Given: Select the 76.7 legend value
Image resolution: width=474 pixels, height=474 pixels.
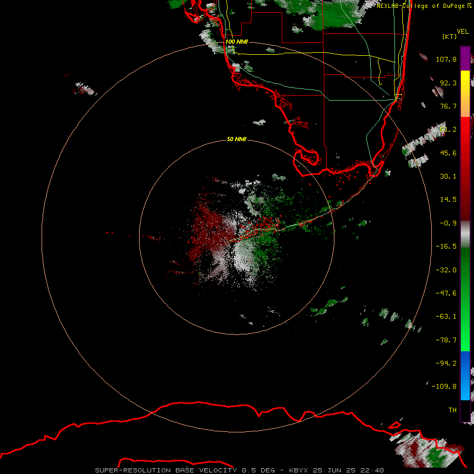Looking at the screenshot, I should [x=448, y=106].
